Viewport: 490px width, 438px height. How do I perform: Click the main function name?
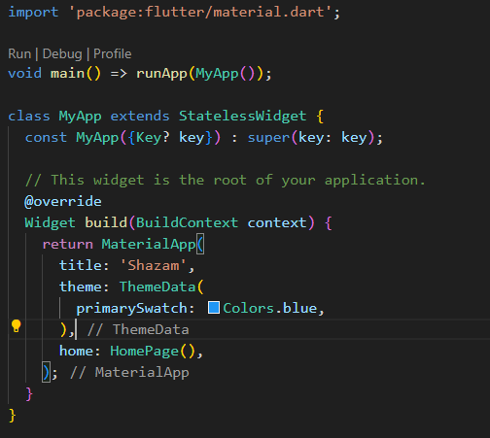(67, 73)
